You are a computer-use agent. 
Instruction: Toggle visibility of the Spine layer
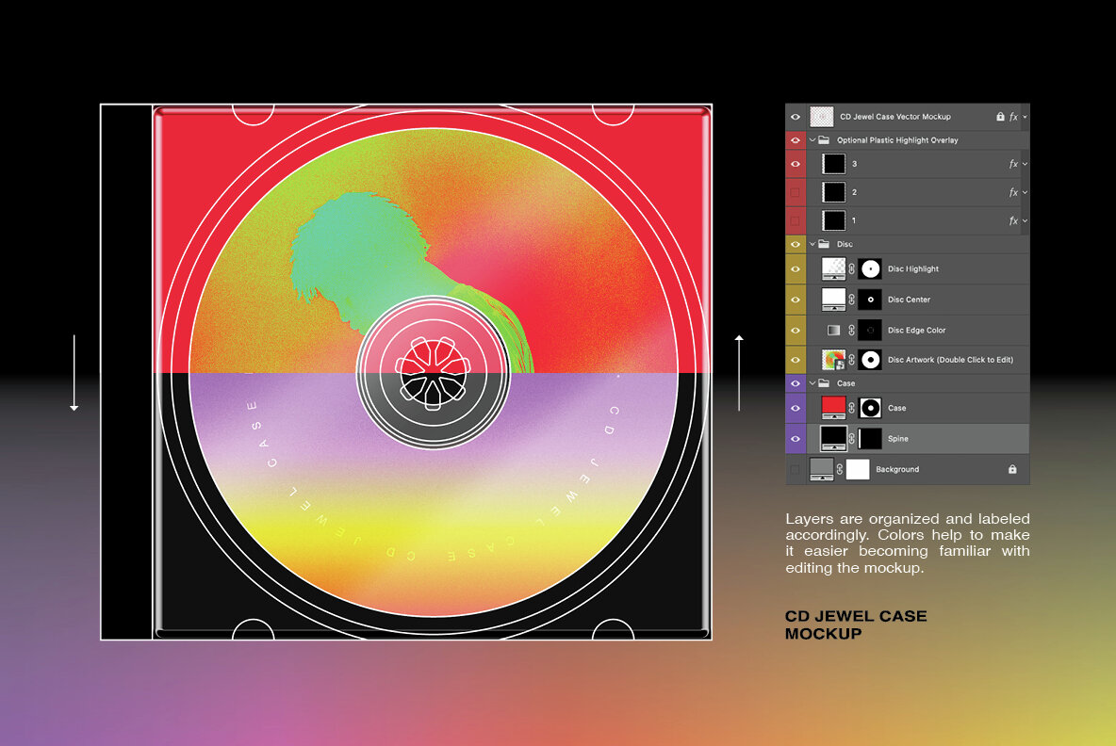pos(794,438)
